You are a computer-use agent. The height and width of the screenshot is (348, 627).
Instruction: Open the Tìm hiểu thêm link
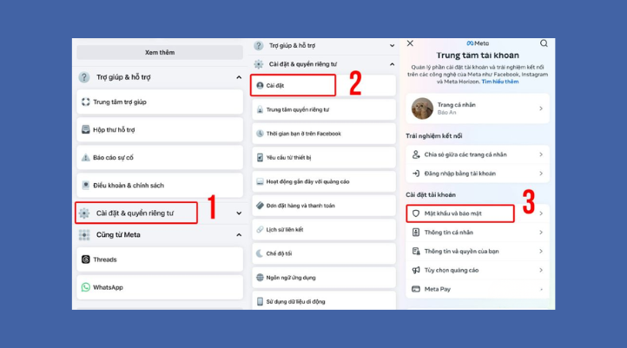[499, 82]
